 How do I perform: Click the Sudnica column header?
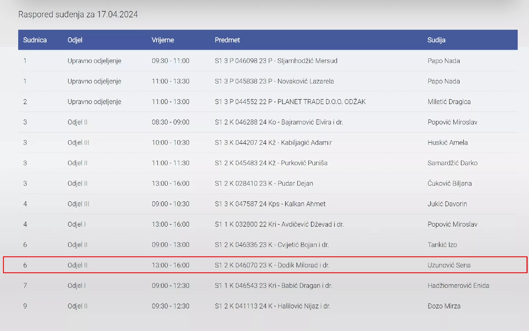coord(35,40)
